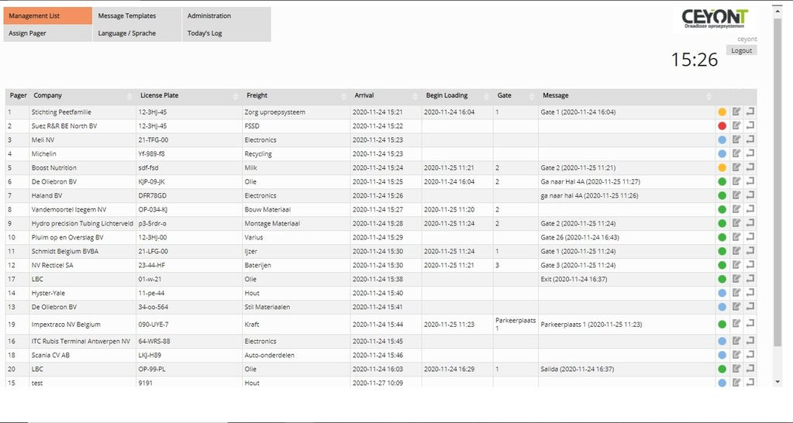Viewport: 793px width, 423px height.
Task: Click blue status dot for Meli NV row
Action: 722,139
